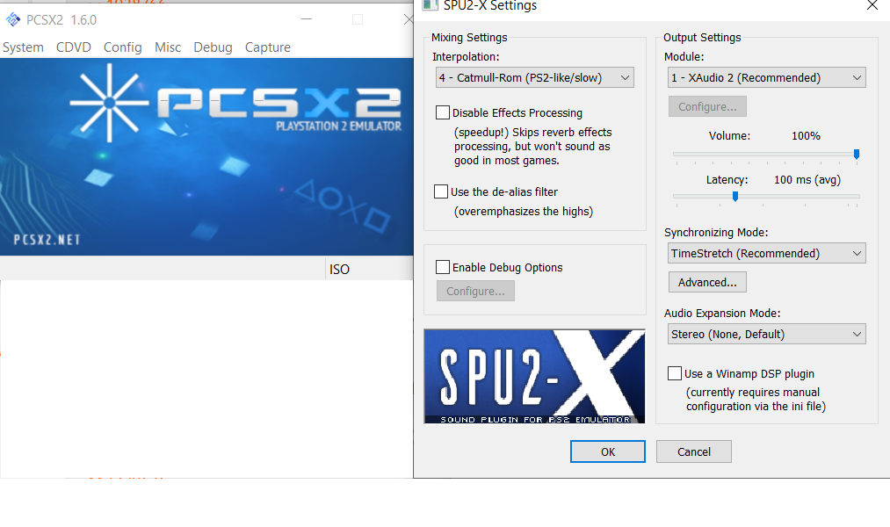Click the PCSX2 window title icon
This screenshot has height=527, width=890.
pyautogui.click(x=12, y=20)
